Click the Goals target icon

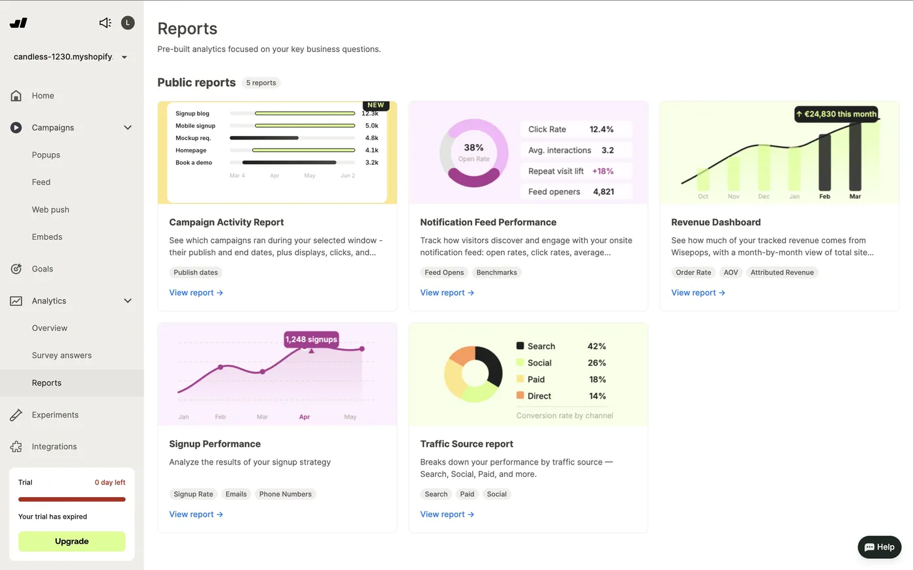tap(16, 269)
